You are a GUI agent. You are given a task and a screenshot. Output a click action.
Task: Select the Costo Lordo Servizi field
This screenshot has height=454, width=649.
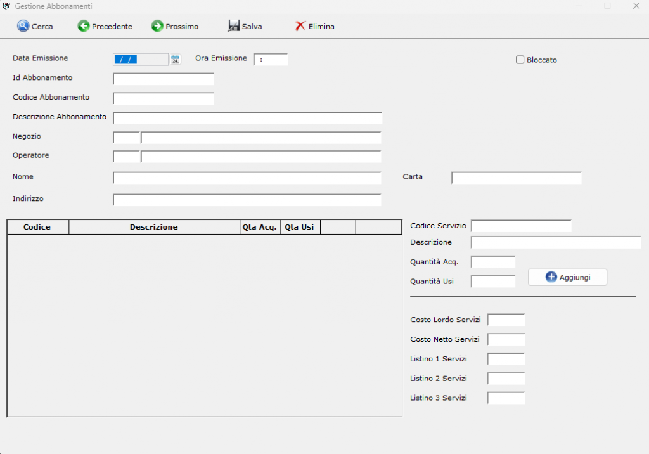[506, 320]
